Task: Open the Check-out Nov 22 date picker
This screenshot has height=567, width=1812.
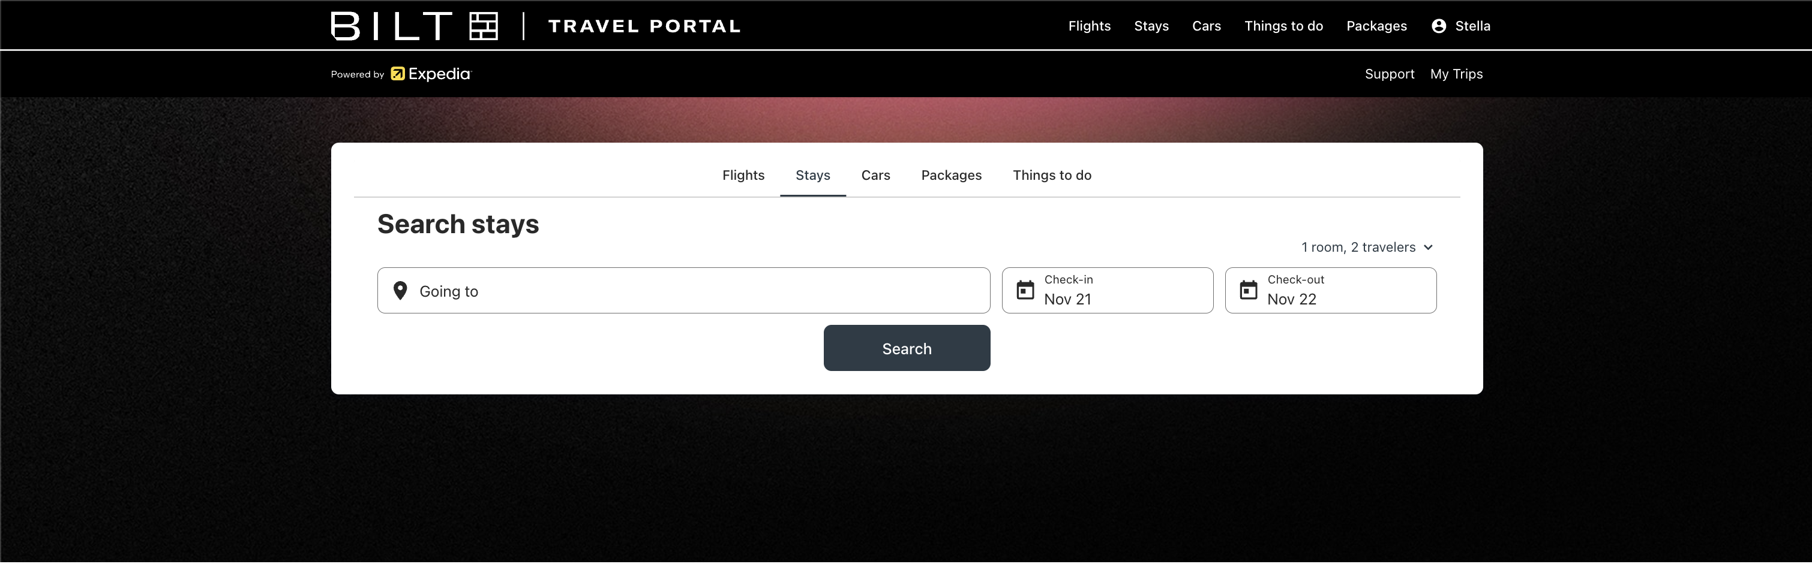Action: pyautogui.click(x=1330, y=290)
